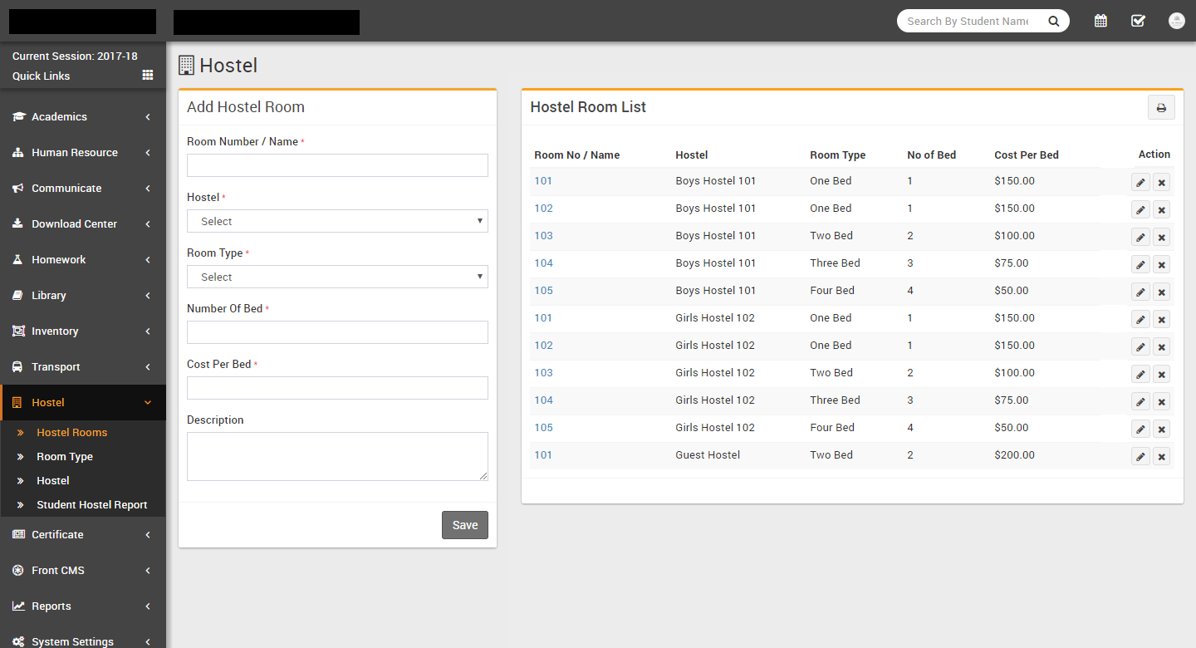Collapse the Hostel sidebar menu
The height and width of the screenshot is (648, 1196).
point(82,403)
